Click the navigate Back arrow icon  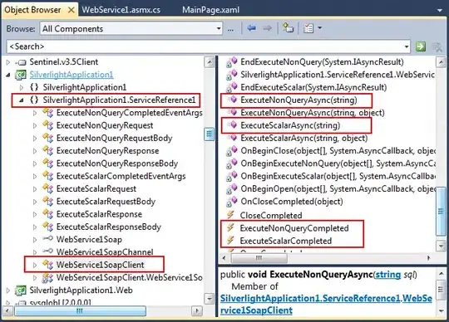click(x=251, y=28)
